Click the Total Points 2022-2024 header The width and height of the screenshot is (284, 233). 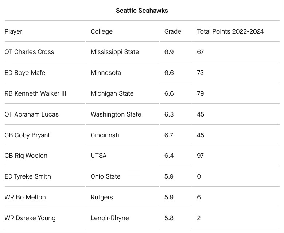coord(230,31)
